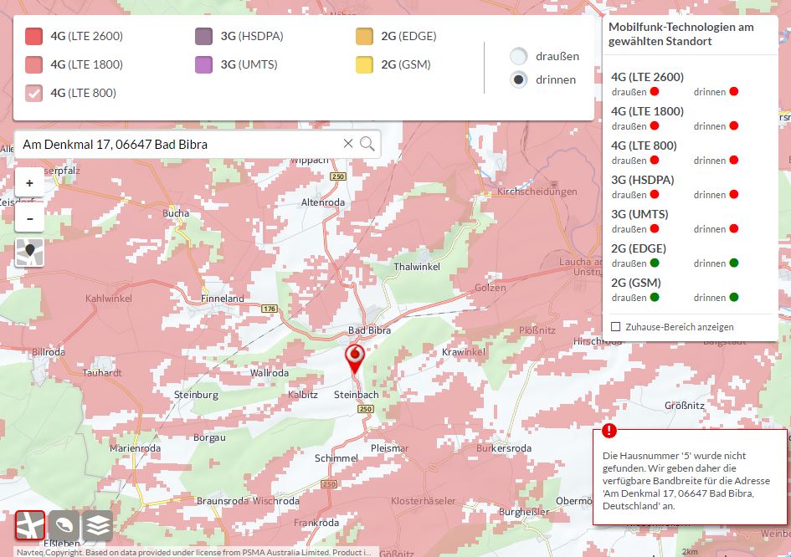
Task: Select the draußen radio option
Action: [x=519, y=56]
